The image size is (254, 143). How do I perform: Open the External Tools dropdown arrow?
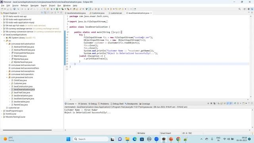[x=71, y=9]
